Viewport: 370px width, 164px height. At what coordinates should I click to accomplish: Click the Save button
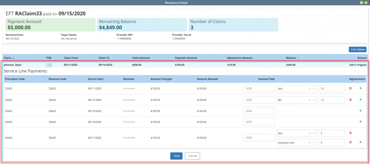pos(176,156)
